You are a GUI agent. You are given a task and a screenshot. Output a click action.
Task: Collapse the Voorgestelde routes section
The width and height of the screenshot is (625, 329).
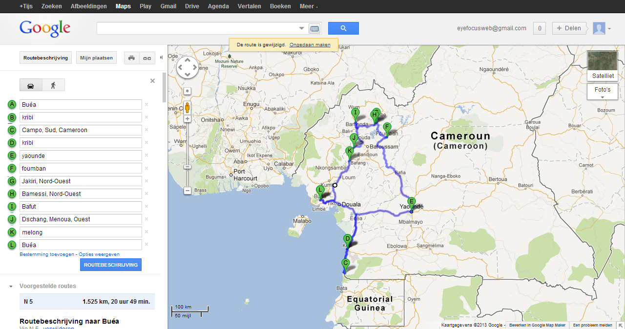tap(11, 287)
